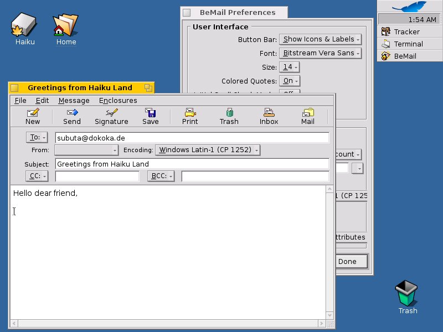443x332 pixels.
Task: Discard the email with the Trash toolbar icon
Action: pyautogui.click(x=229, y=115)
